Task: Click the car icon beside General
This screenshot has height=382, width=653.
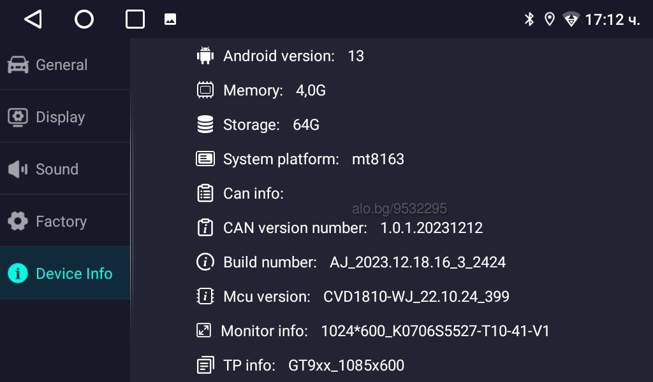Action: (x=18, y=65)
